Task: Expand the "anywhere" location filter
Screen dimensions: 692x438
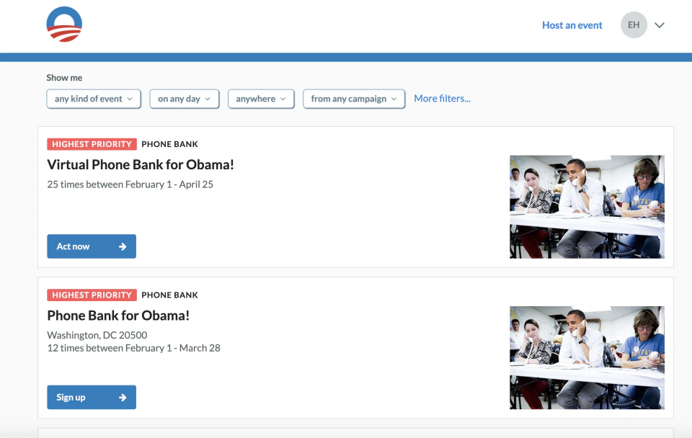Action: point(261,99)
